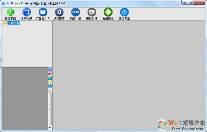Share via the Weibo eye icon
This screenshot has width=207, height=132.
tap(50, 74)
